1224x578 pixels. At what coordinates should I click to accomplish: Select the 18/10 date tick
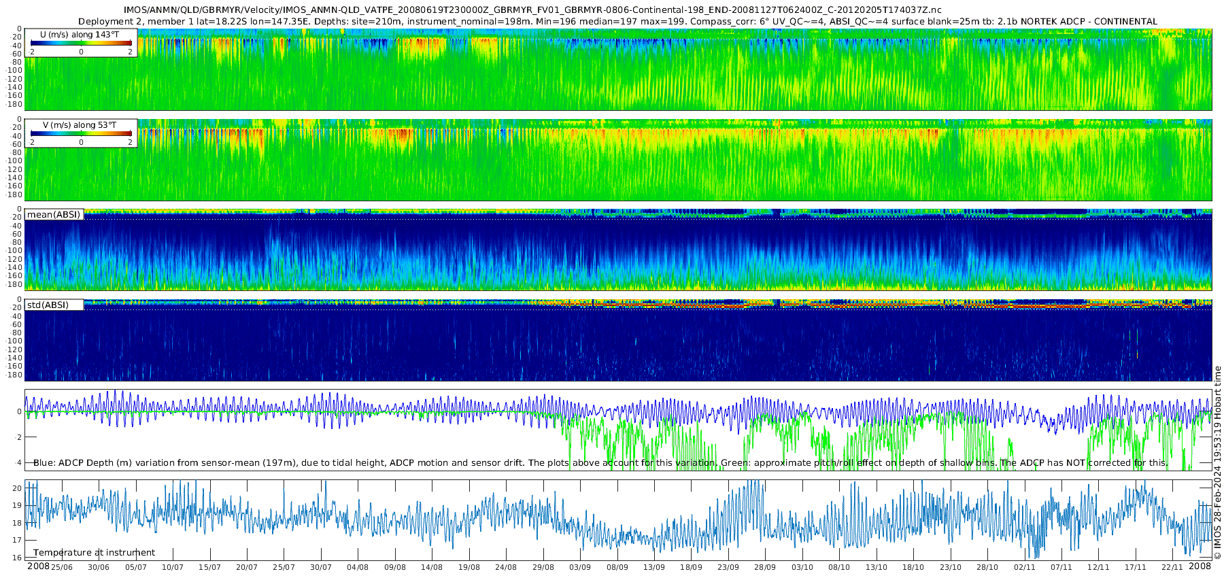pos(913,567)
